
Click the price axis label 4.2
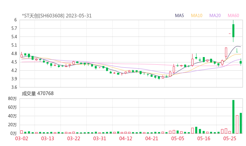tap(14, 70)
